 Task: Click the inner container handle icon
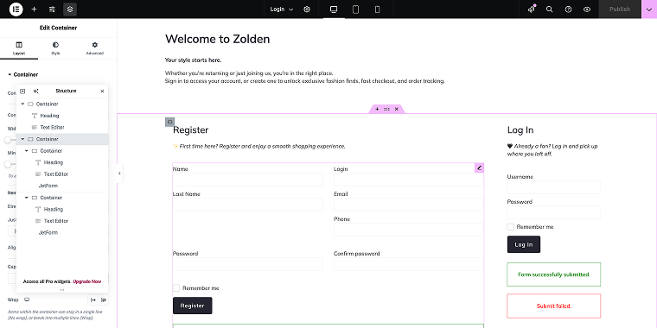169,123
